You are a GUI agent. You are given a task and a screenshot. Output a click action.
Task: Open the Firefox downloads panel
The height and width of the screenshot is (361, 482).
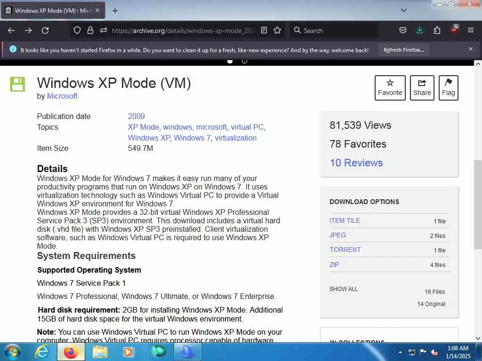point(419,30)
